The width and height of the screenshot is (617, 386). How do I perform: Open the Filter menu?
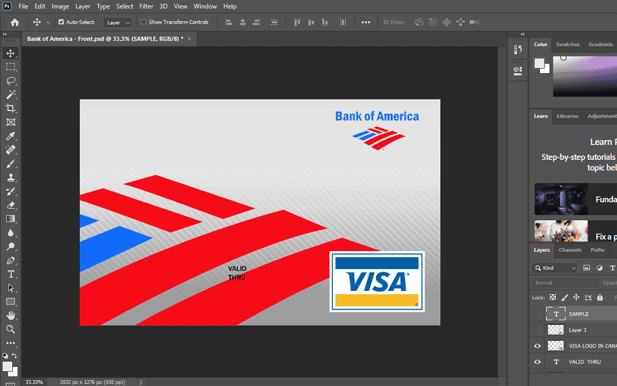pos(146,6)
